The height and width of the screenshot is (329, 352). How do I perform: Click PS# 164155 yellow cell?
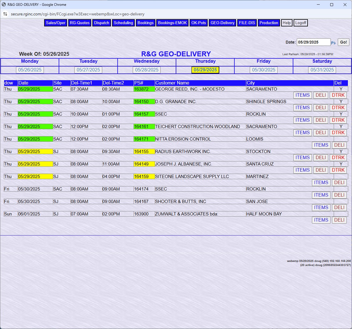pyautogui.click(x=144, y=152)
